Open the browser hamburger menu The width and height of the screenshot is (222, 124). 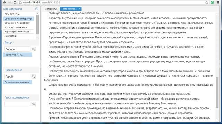pos(218,2)
